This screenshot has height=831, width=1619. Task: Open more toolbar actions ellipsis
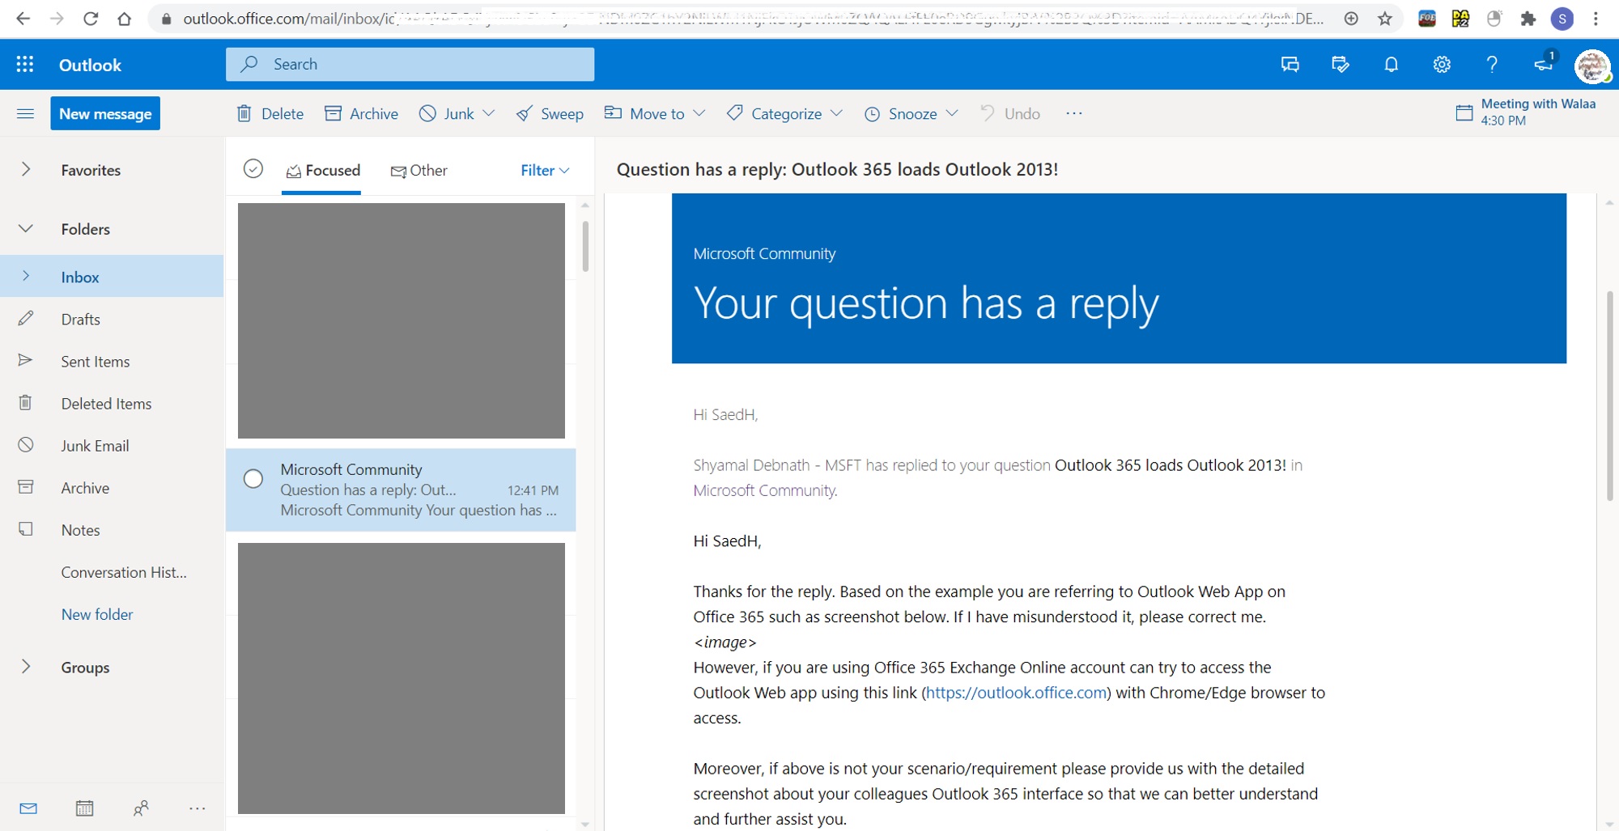(1074, 114)
